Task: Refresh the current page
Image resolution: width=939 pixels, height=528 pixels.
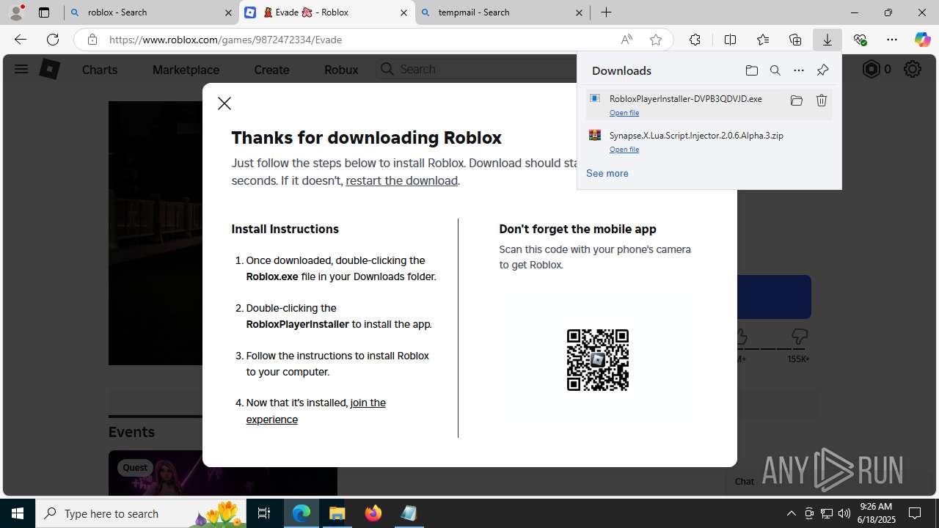Action: (x=53, y=40)
